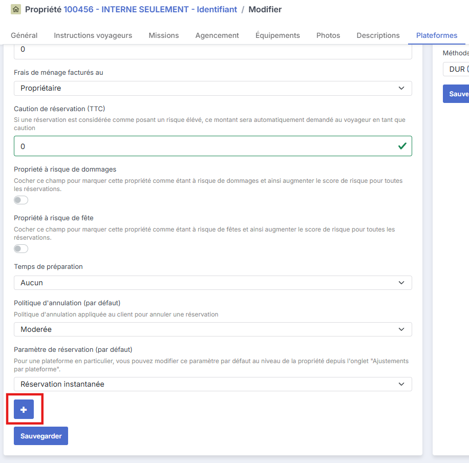
Task: Toggle Propriété à risque de dommages switch
Action: [x=21, y=200]
